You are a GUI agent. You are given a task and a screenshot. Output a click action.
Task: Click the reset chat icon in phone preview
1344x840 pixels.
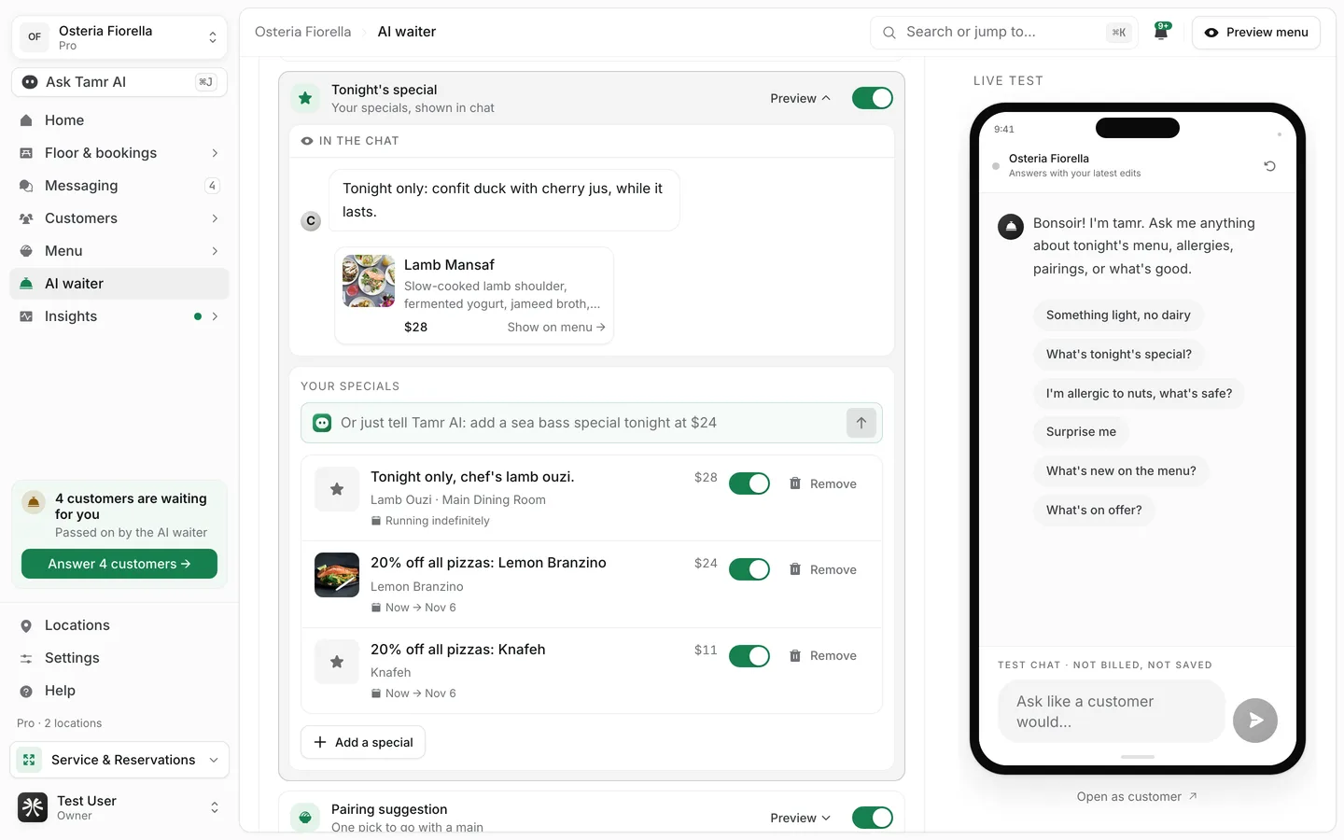click(x=1269, y=166)
